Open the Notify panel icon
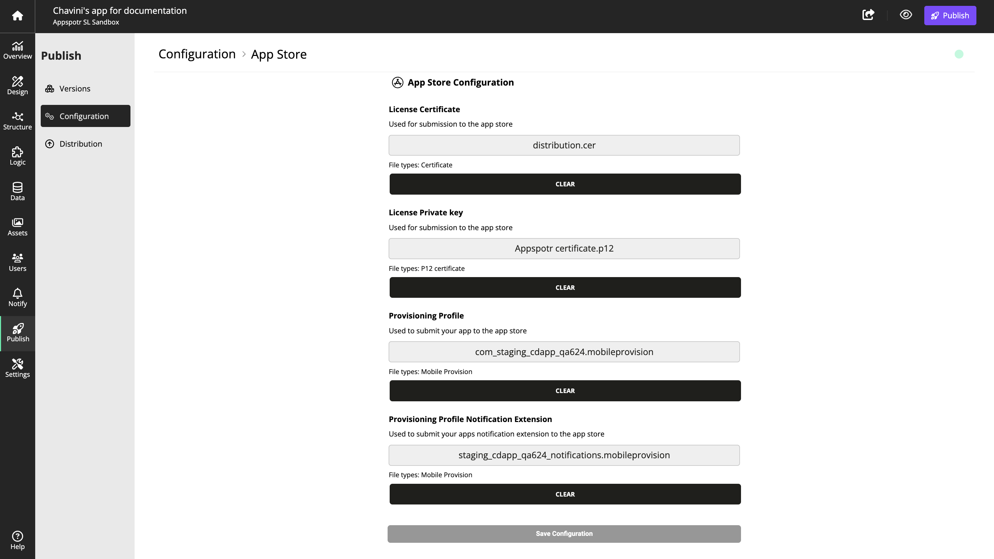Screen dimensions: 994x559 17,297
